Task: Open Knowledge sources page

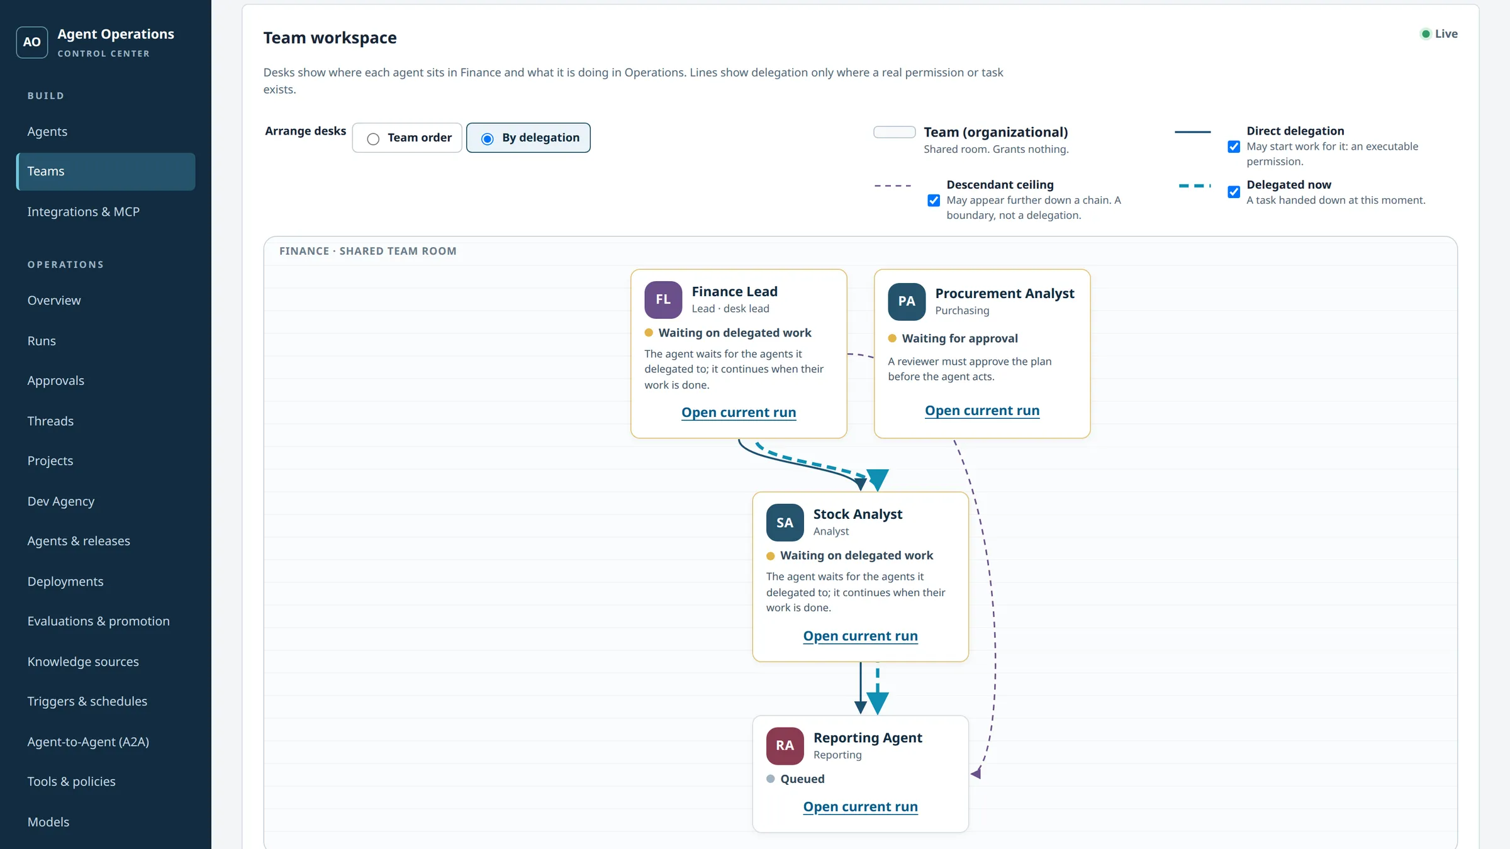Action: pos(106,662)
